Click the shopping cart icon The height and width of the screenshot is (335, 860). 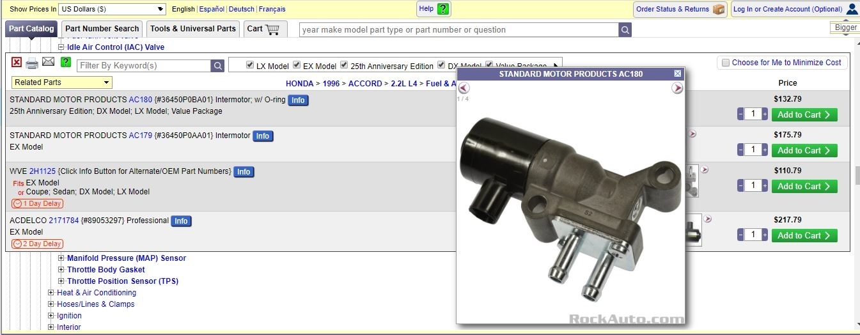coord(273,29)
